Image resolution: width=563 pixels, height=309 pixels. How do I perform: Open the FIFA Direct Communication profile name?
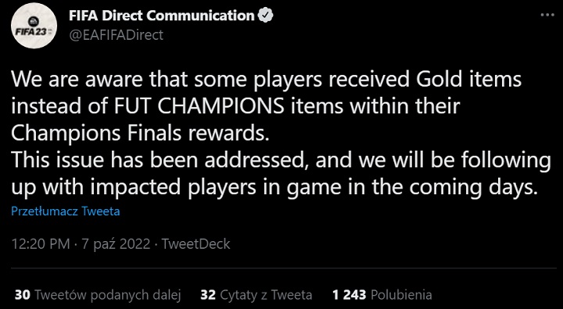click(161, 16)
